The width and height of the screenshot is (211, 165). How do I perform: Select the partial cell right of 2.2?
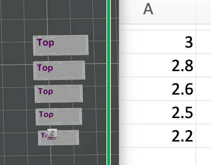[x=203, y=135]
